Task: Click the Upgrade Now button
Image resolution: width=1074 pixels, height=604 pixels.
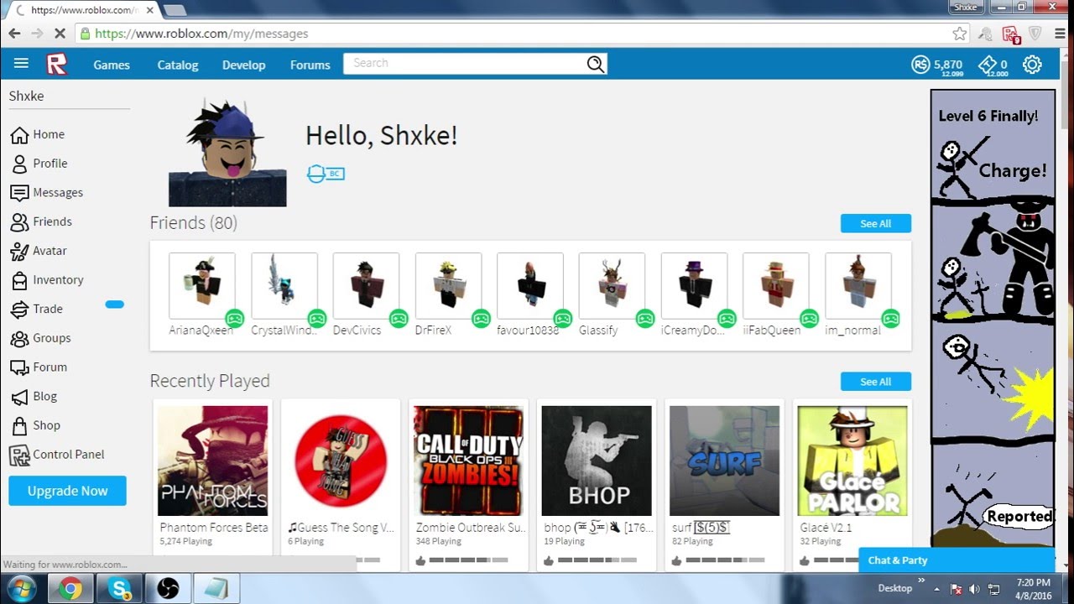Action: (67, 491)
